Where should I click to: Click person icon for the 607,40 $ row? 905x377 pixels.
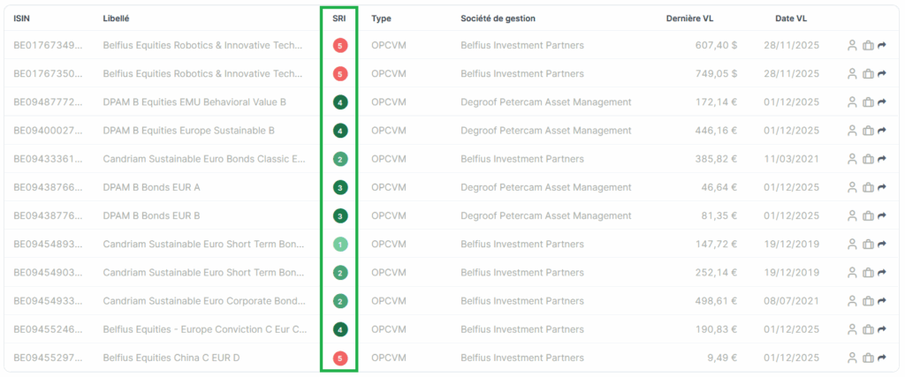tap(852, 45)
